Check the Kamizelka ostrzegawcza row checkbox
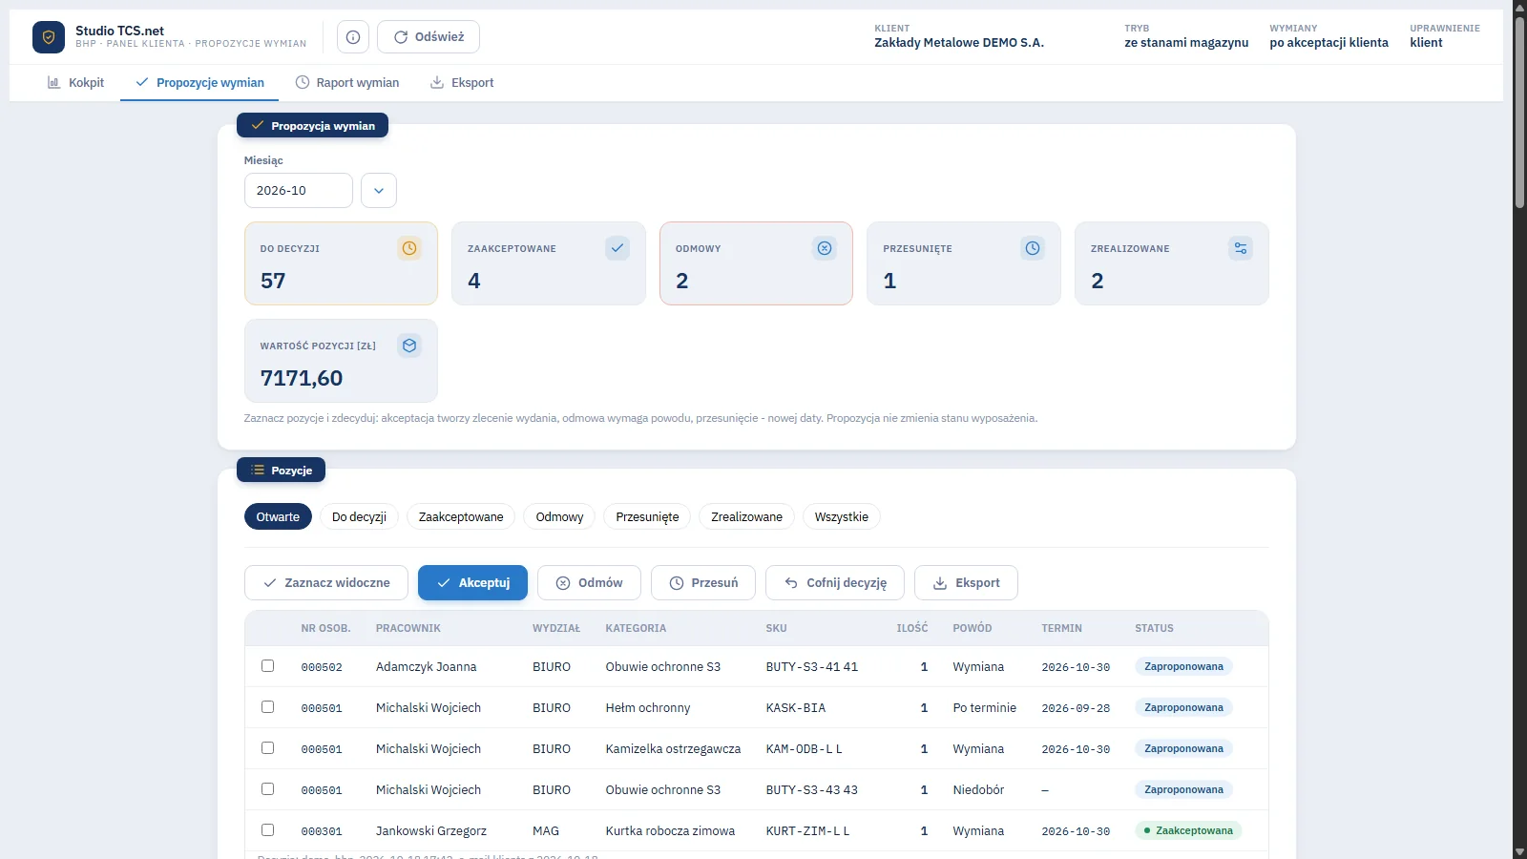1527x859 pixels. click(x=268, y=748)
